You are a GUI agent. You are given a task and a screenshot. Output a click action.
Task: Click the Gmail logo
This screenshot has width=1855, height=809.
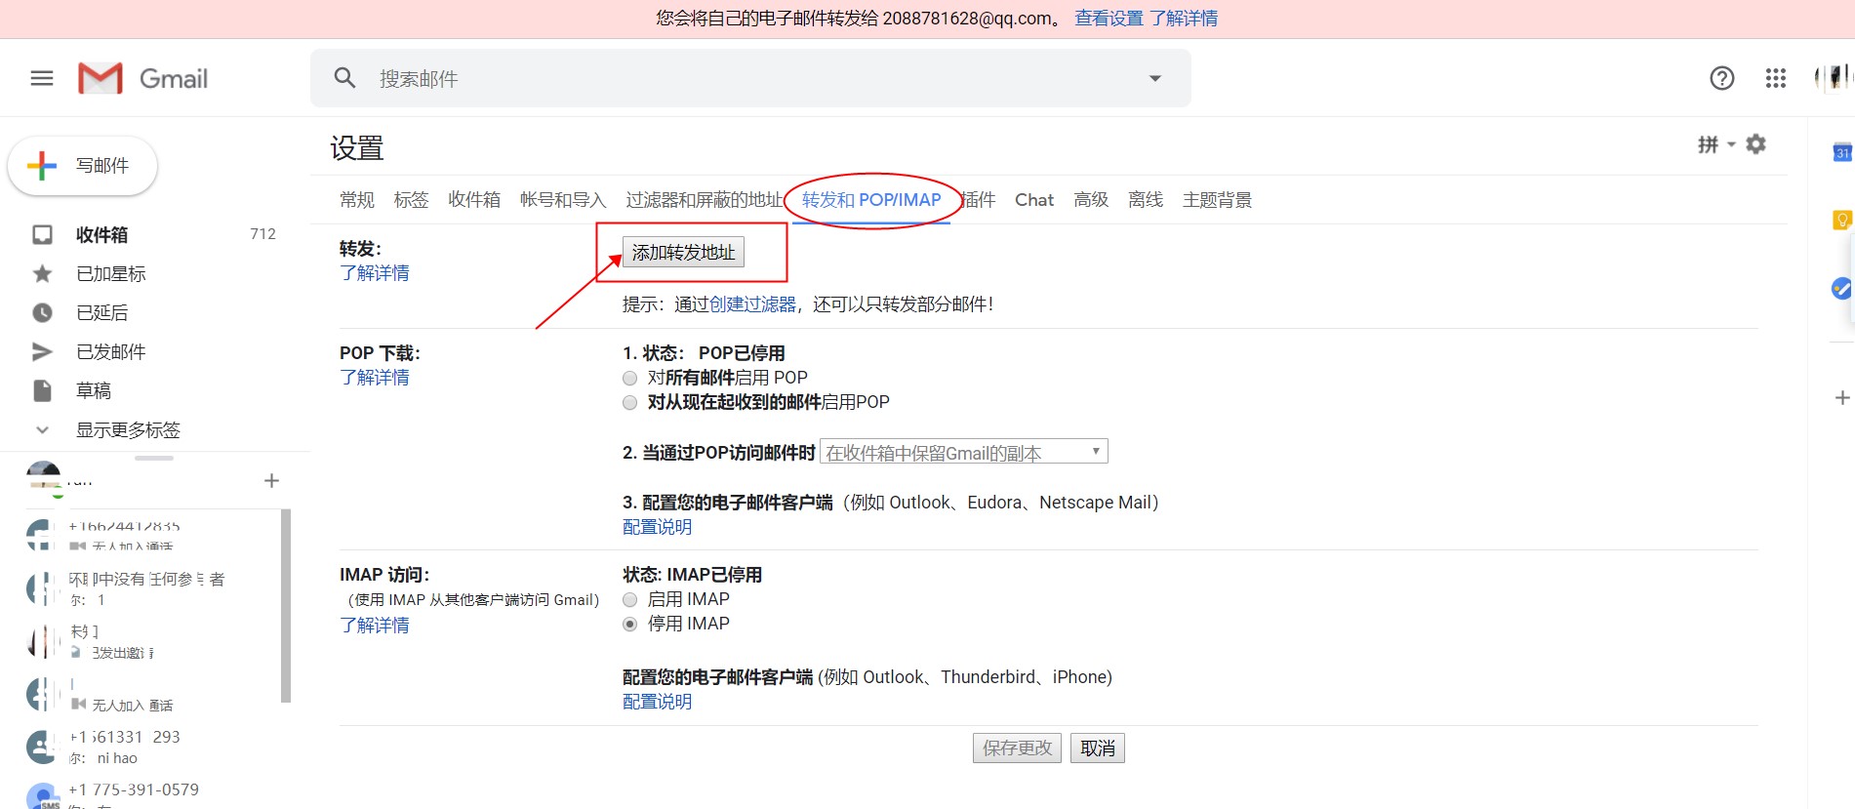click(143, 78)
